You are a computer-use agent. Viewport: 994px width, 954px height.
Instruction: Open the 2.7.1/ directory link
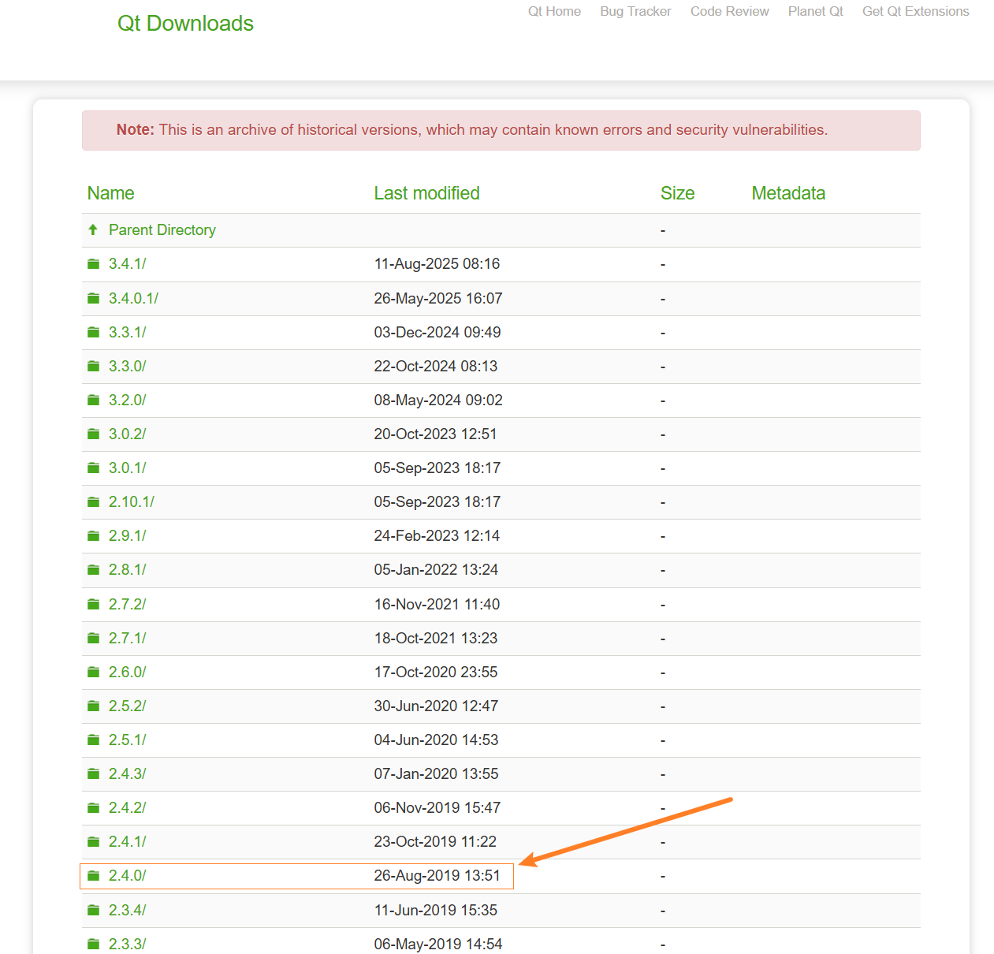coord(128,638)
